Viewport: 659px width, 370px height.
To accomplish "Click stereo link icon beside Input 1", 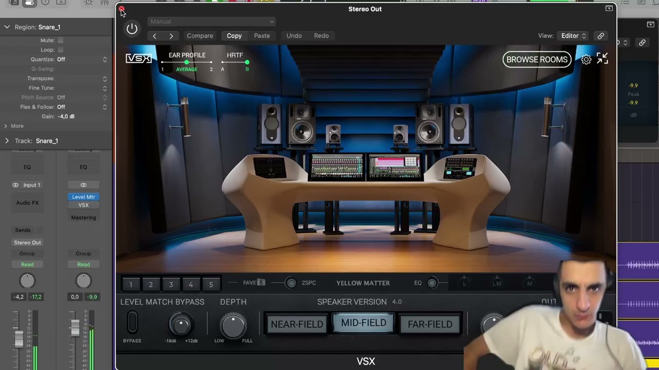I will [15, 185].
